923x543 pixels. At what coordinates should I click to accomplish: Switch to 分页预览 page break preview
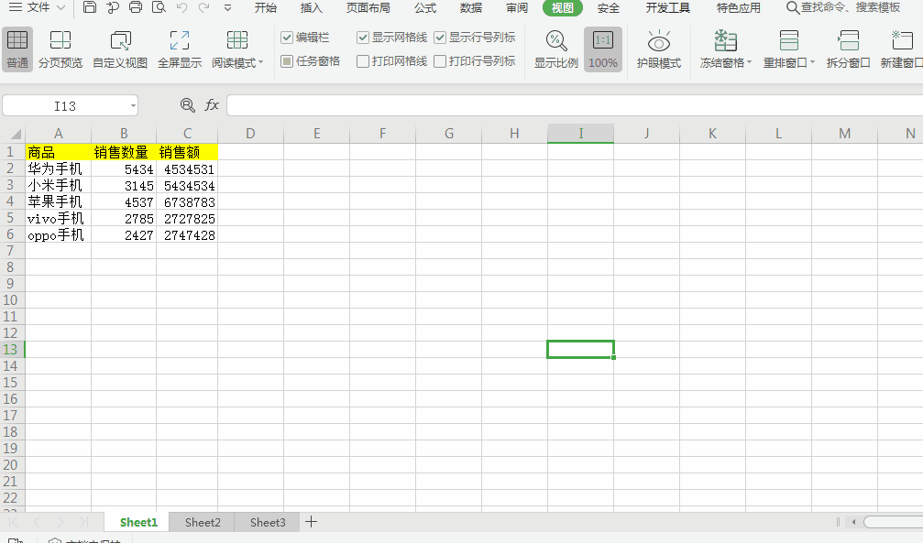point(60,49)
